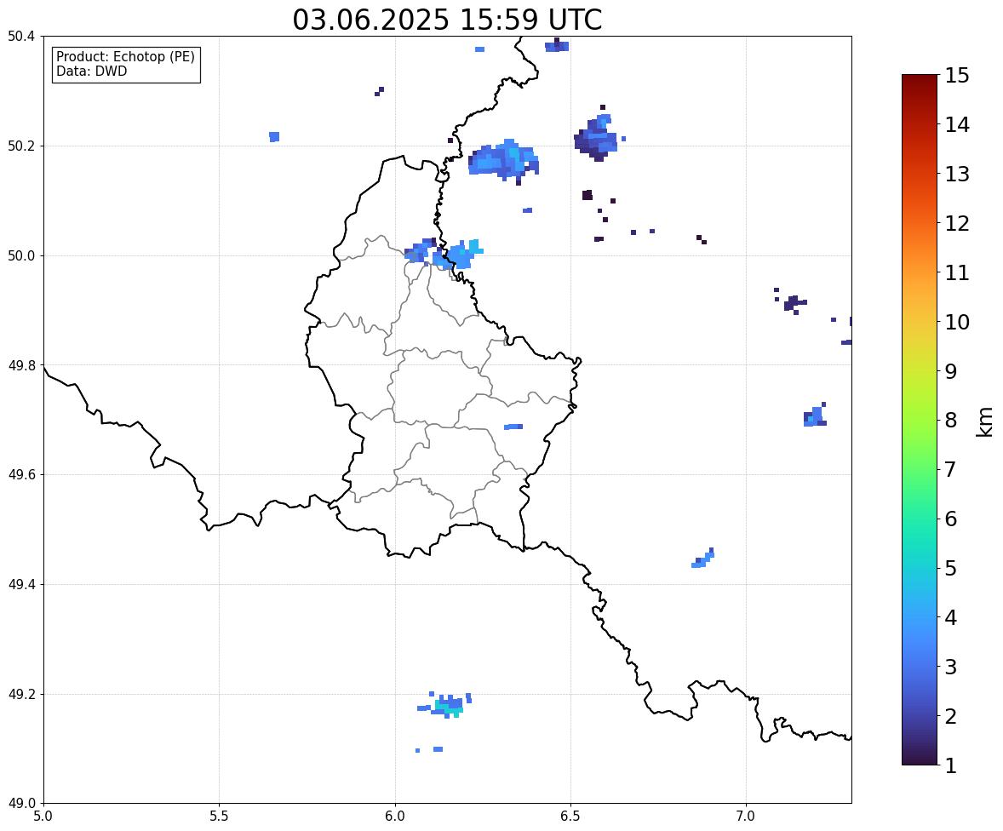
Task: Click the colorbar tick label 14
Action: pos(957,125)
